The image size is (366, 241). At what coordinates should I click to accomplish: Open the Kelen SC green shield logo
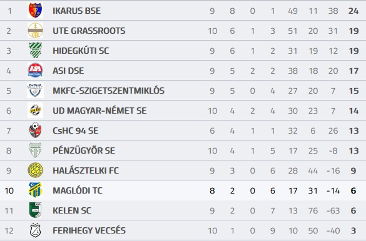click(x=35, y=210)
